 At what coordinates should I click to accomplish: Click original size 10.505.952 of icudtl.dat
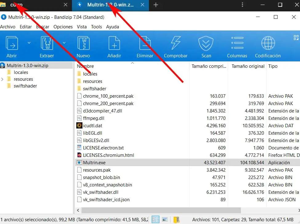(x=253, y=126)
